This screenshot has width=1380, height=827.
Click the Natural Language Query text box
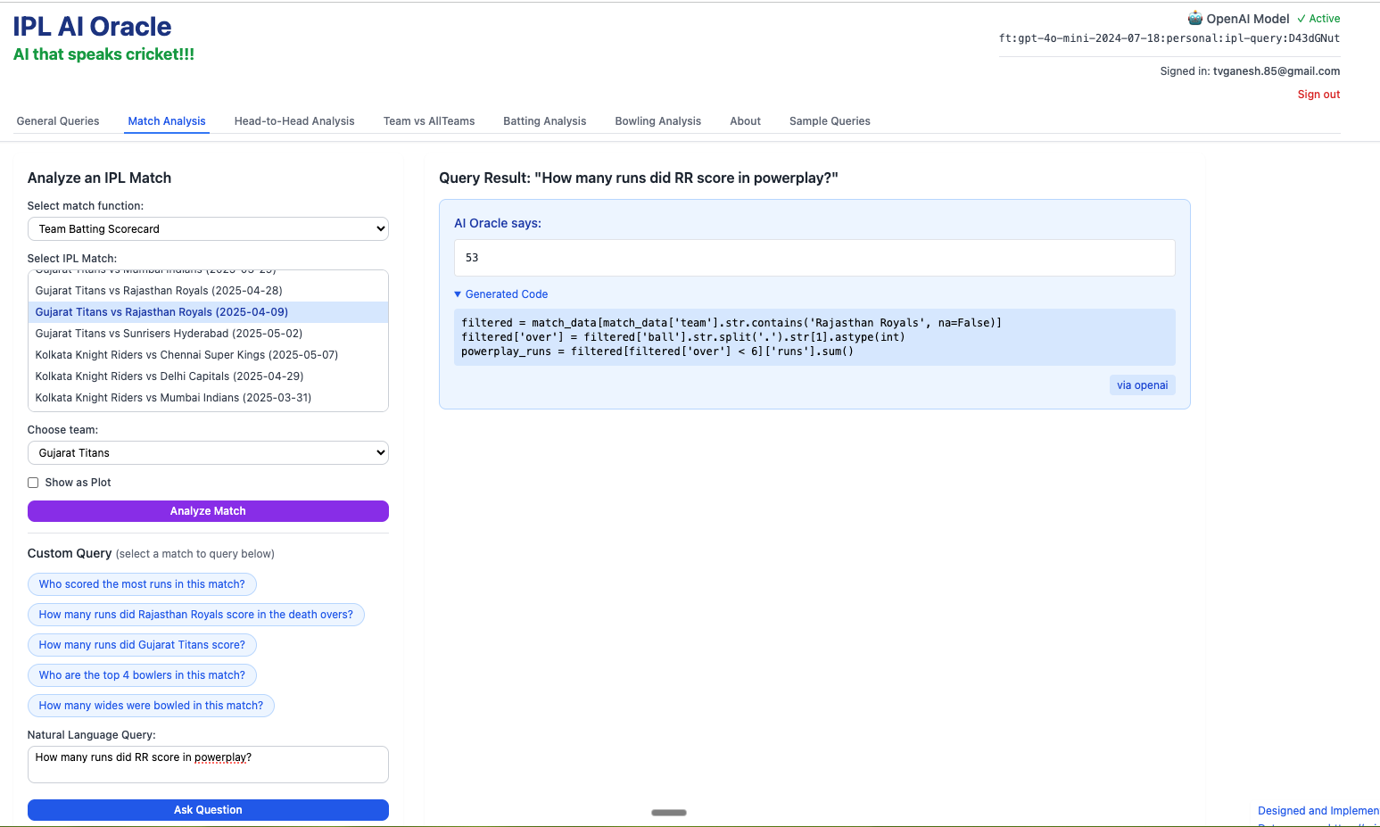point(208,765)
